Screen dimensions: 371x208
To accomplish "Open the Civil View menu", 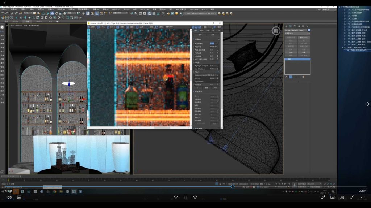I will 145,9.
